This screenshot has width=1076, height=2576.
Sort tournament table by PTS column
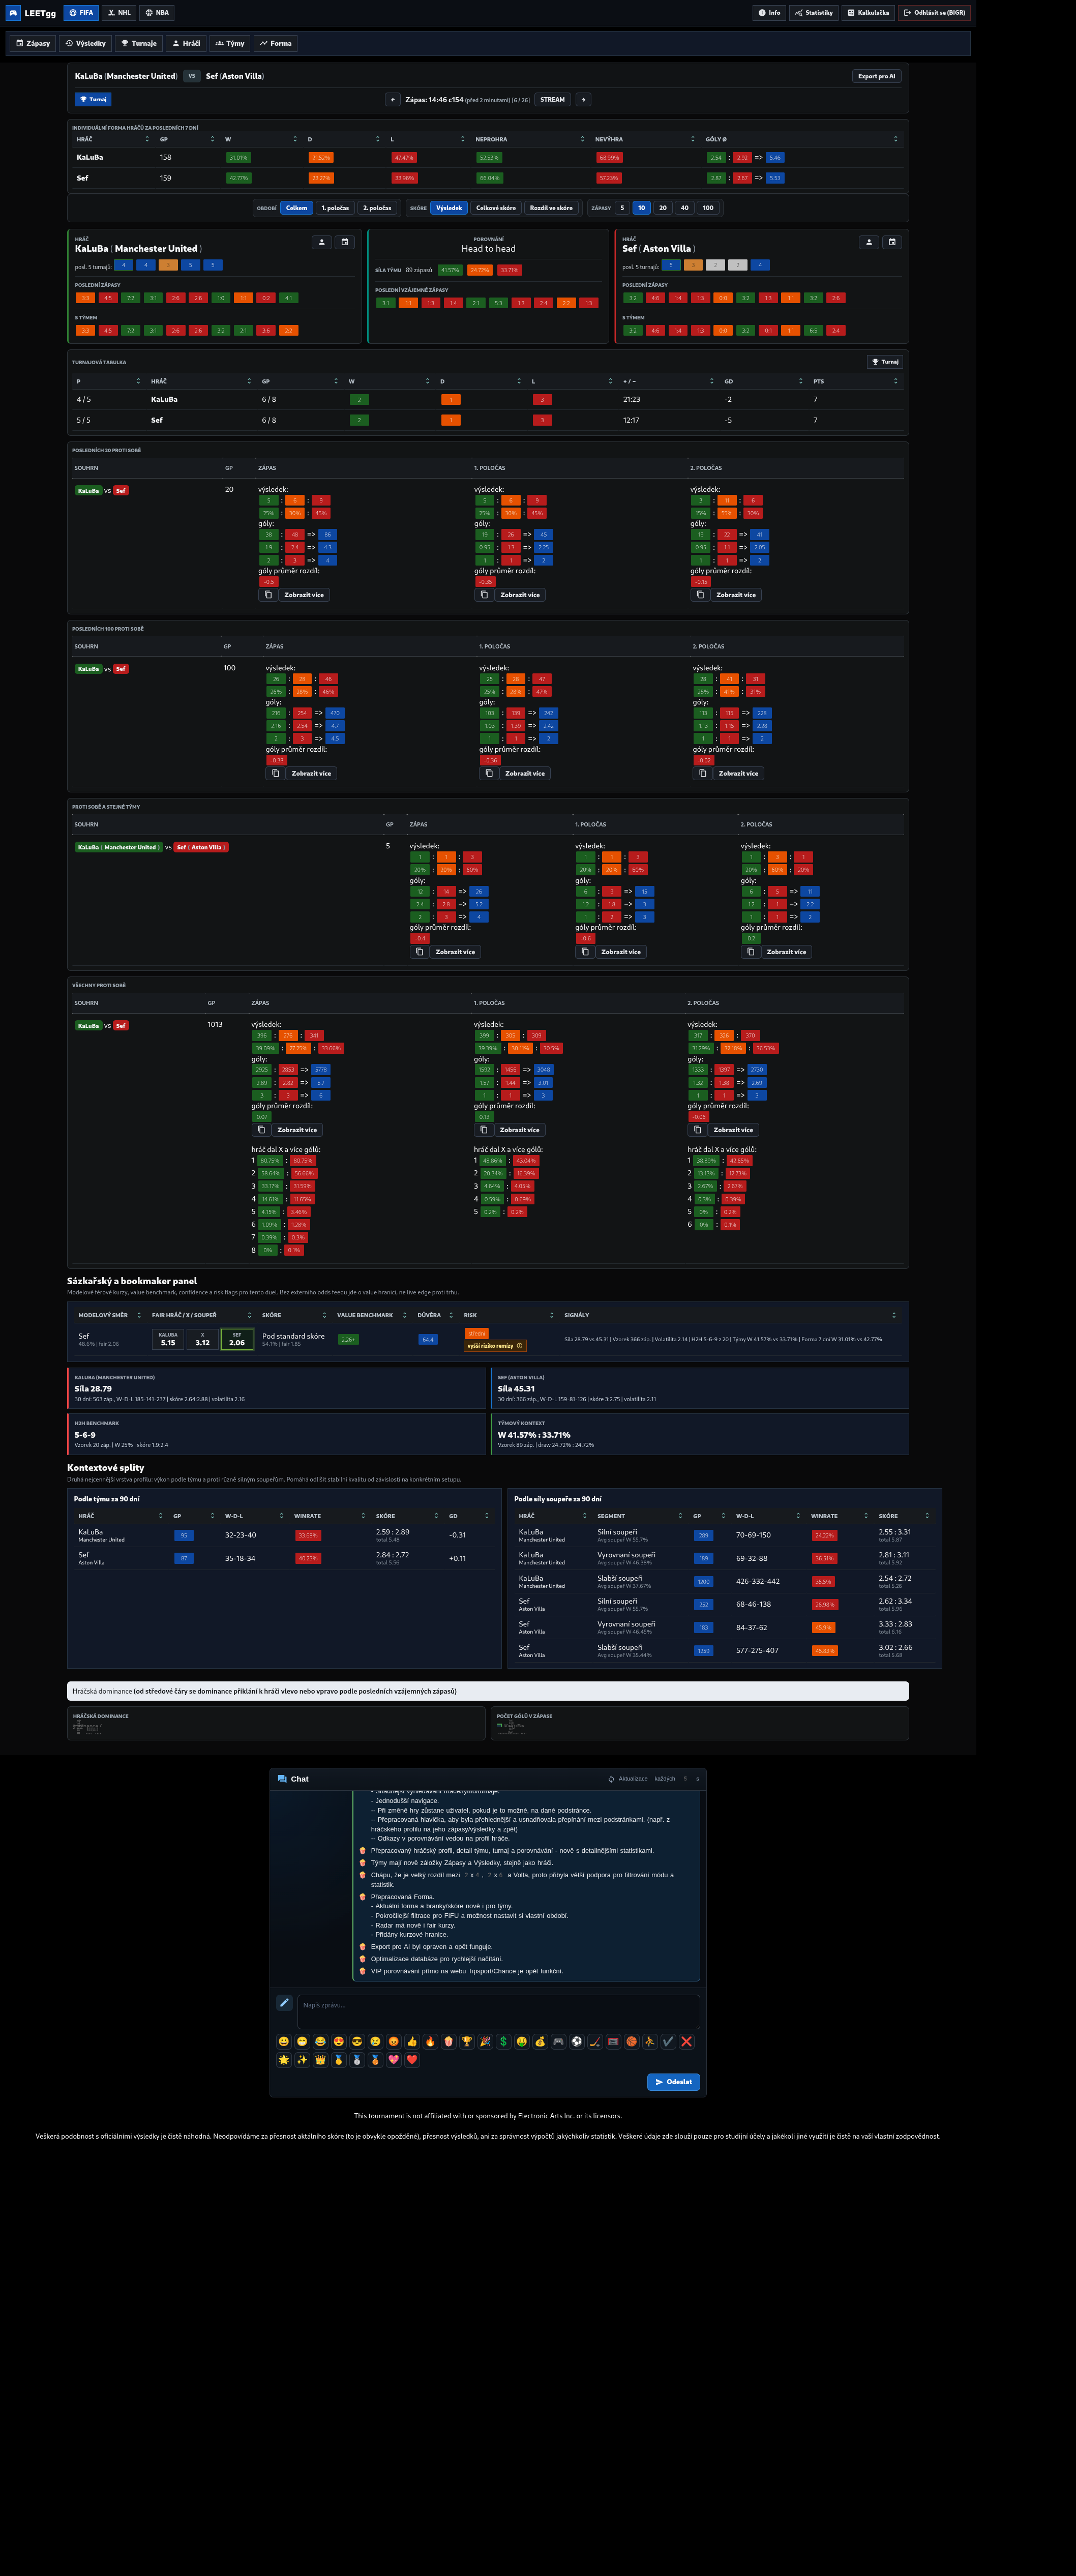click(855, 381)
